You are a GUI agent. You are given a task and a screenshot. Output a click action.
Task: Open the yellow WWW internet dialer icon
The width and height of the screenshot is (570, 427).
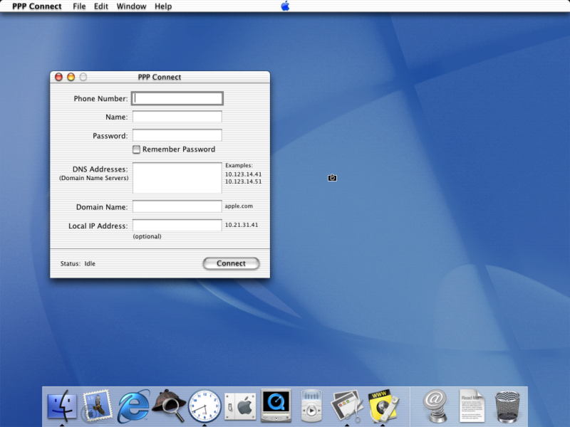pos(383,404)
